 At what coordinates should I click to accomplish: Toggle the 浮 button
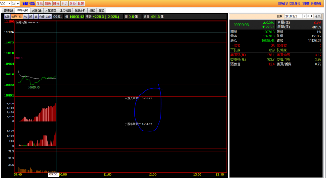tap(30, 17)
